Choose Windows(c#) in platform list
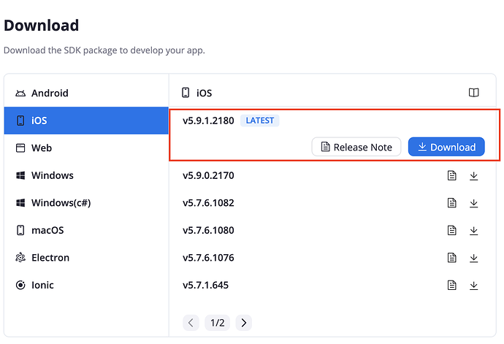Screen dimensions: 504x344 click(61, 203)
